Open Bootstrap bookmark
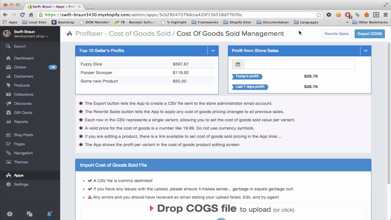 click(x=63, y=22)
